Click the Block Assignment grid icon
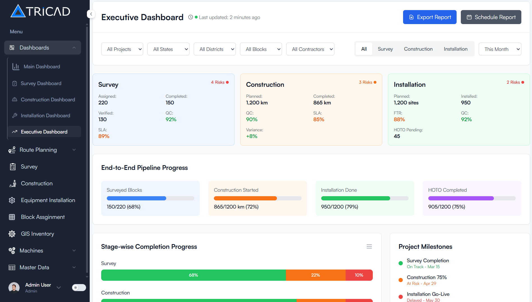Image resolution: width=532 pixels, height=302 pixels. point(12,217)
